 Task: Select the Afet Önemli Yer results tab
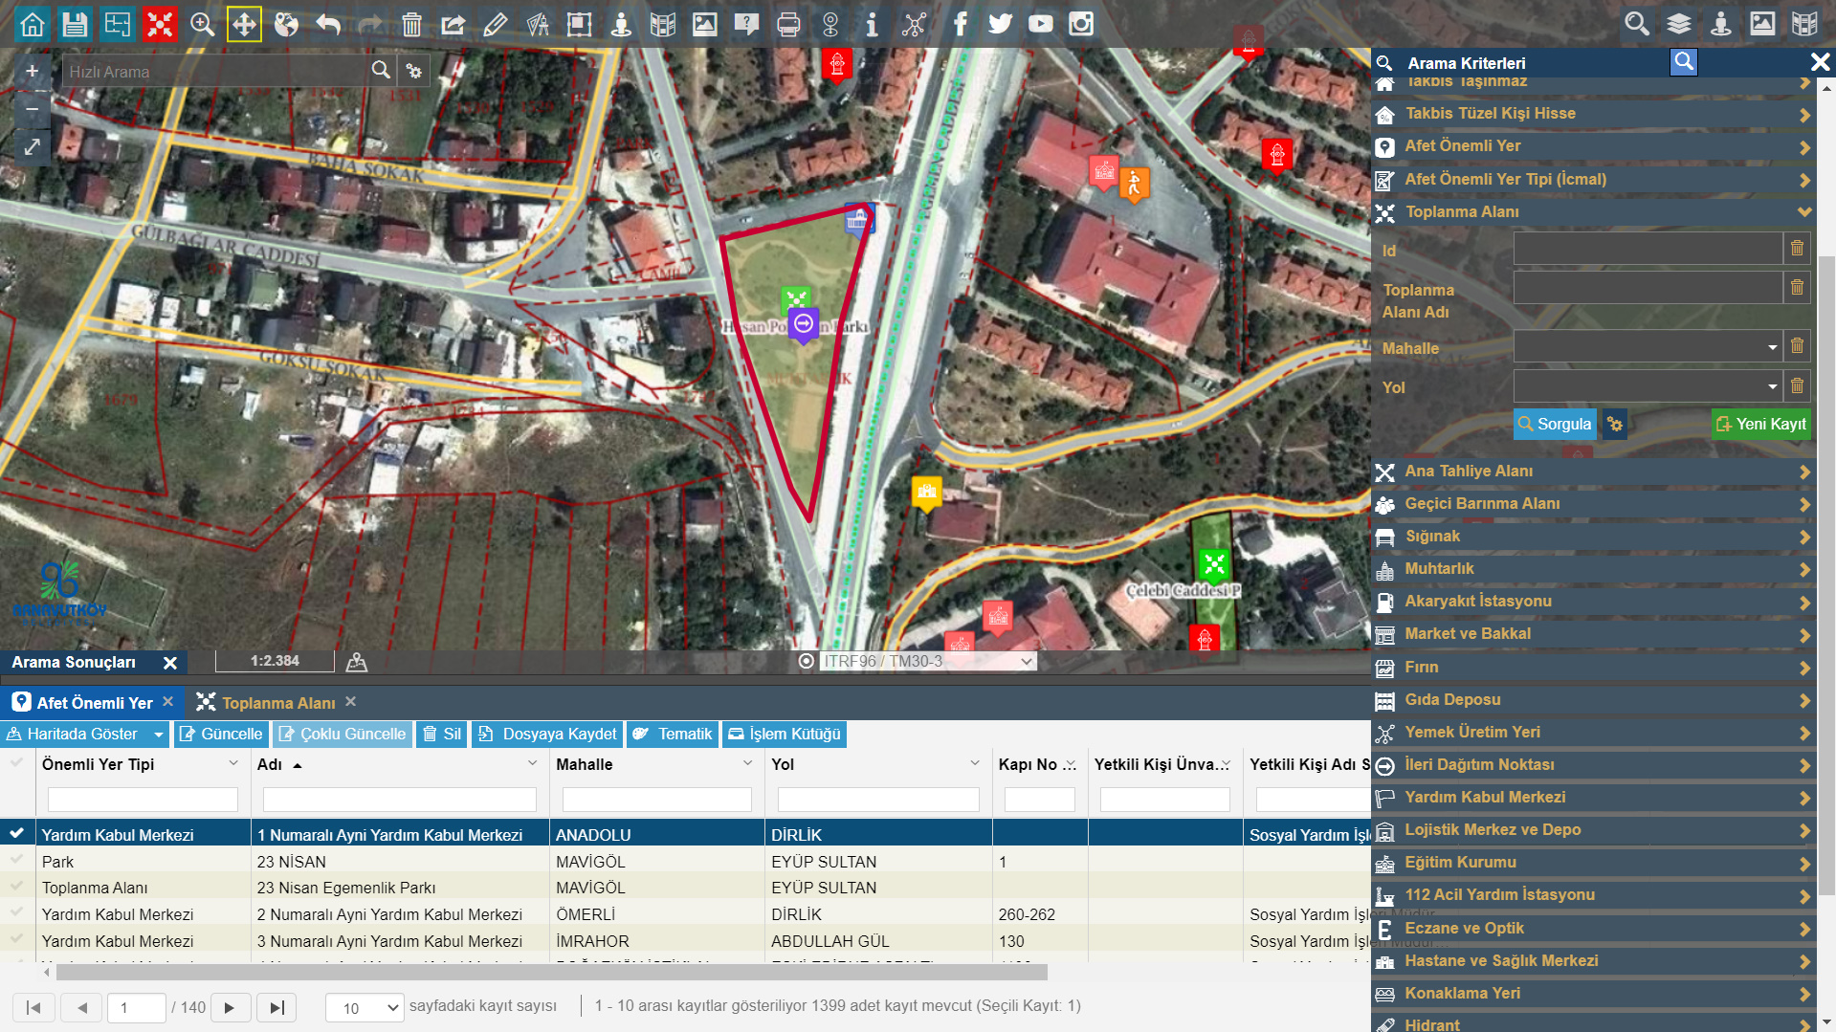[94, 703]
